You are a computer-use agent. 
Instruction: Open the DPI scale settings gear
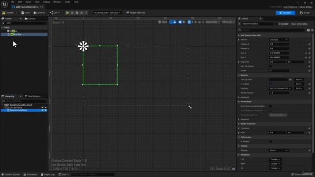pos(233,169)
